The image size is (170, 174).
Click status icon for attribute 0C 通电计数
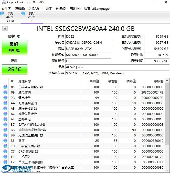[x=5, y=98]
